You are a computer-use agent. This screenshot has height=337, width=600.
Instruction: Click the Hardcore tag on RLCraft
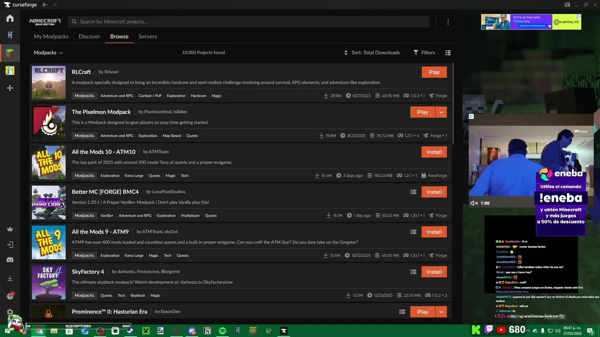pyautogui.click(x=198, y=96)
